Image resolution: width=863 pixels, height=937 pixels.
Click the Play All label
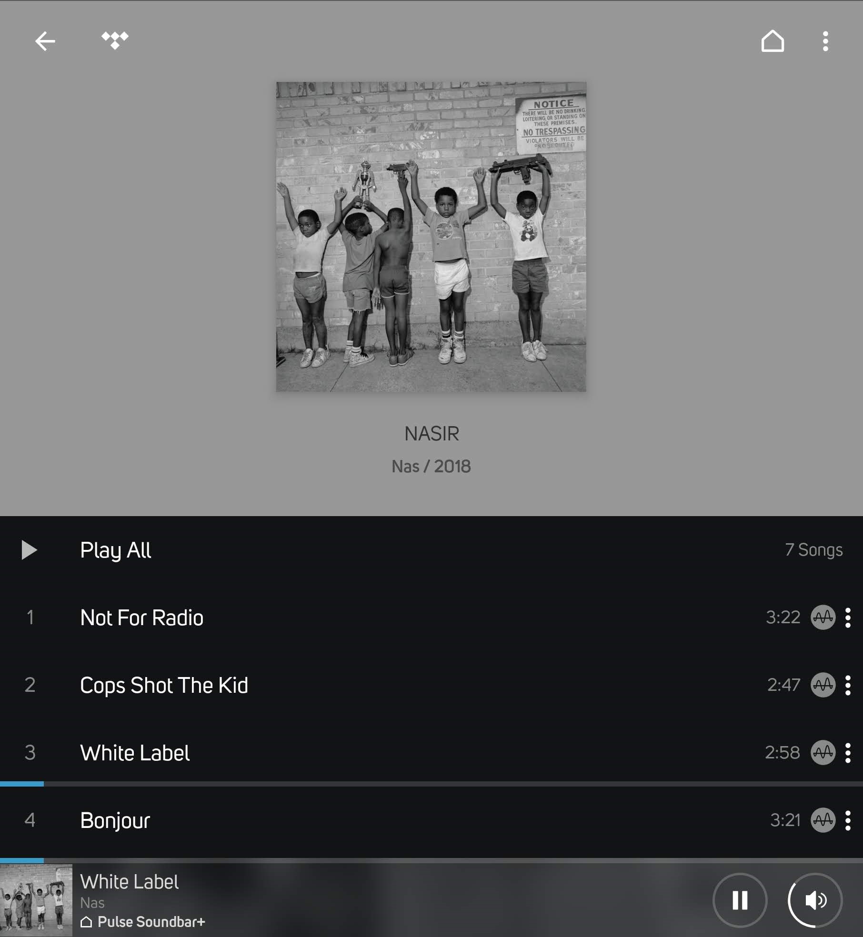[115, 550]
